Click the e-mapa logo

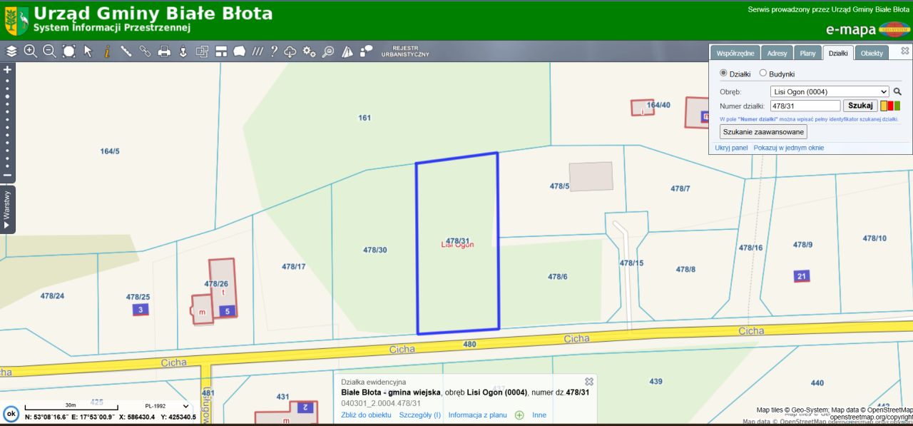[868, 29]
